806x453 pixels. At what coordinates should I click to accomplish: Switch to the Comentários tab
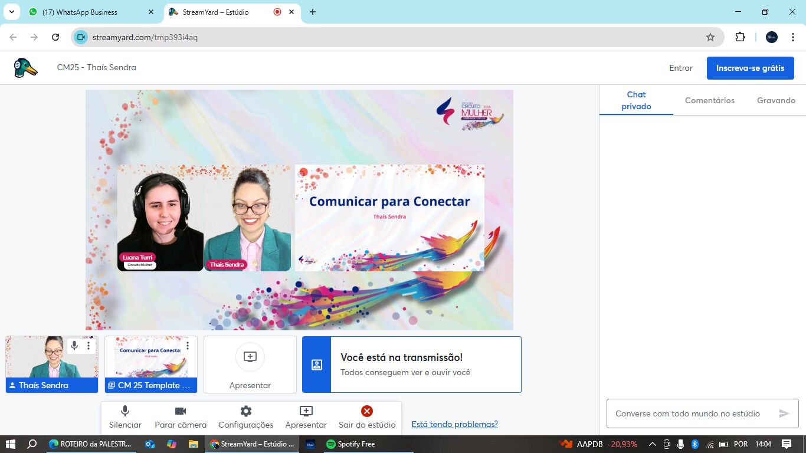709,100
